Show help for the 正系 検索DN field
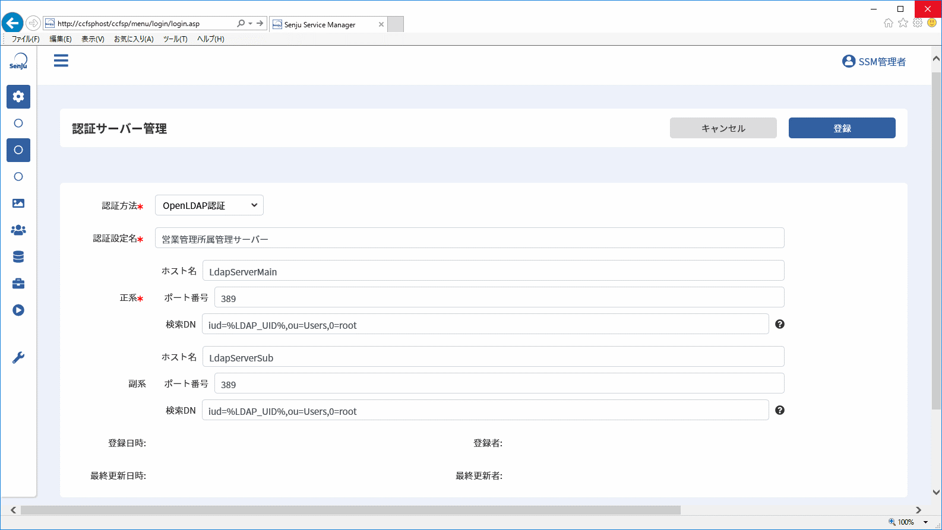 [x=780, y=324]
